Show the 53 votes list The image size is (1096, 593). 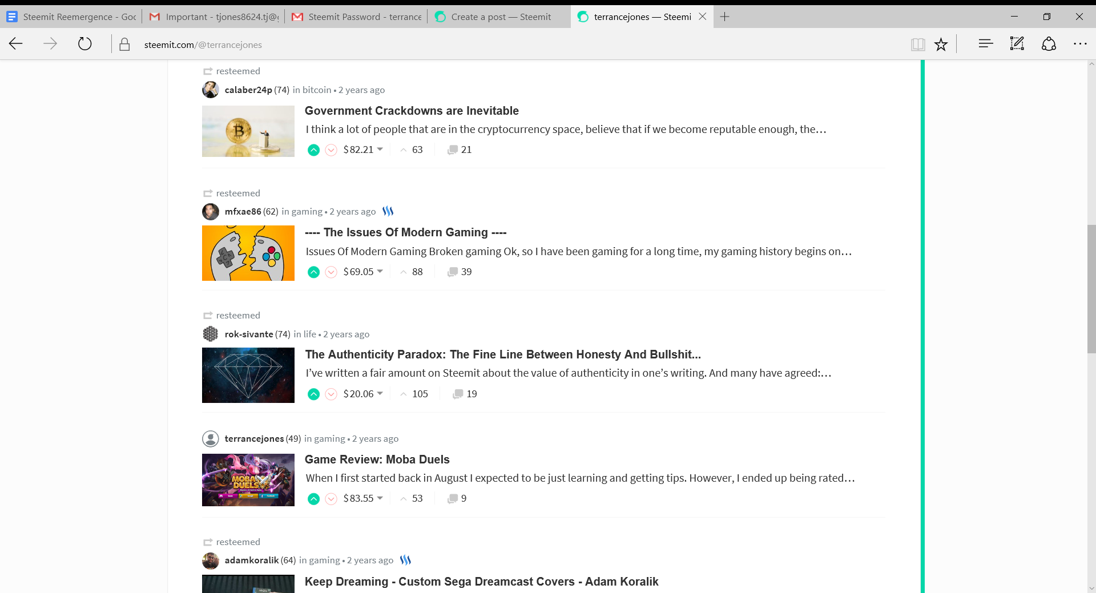(x=412, y=498)
